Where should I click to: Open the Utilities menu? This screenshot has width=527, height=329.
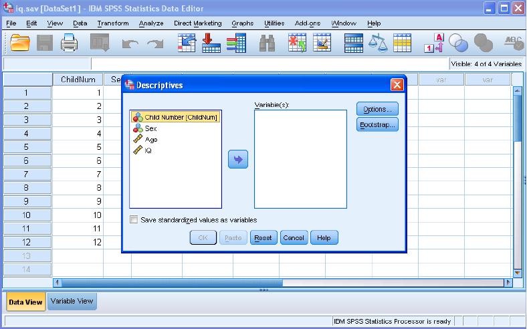[274, 23]
